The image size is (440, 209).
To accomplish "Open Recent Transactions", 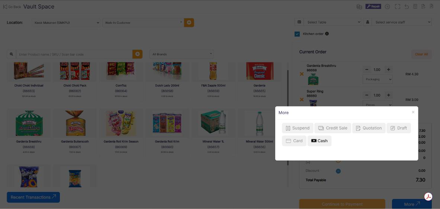I will pyautogui.click(x=33, y=197).
